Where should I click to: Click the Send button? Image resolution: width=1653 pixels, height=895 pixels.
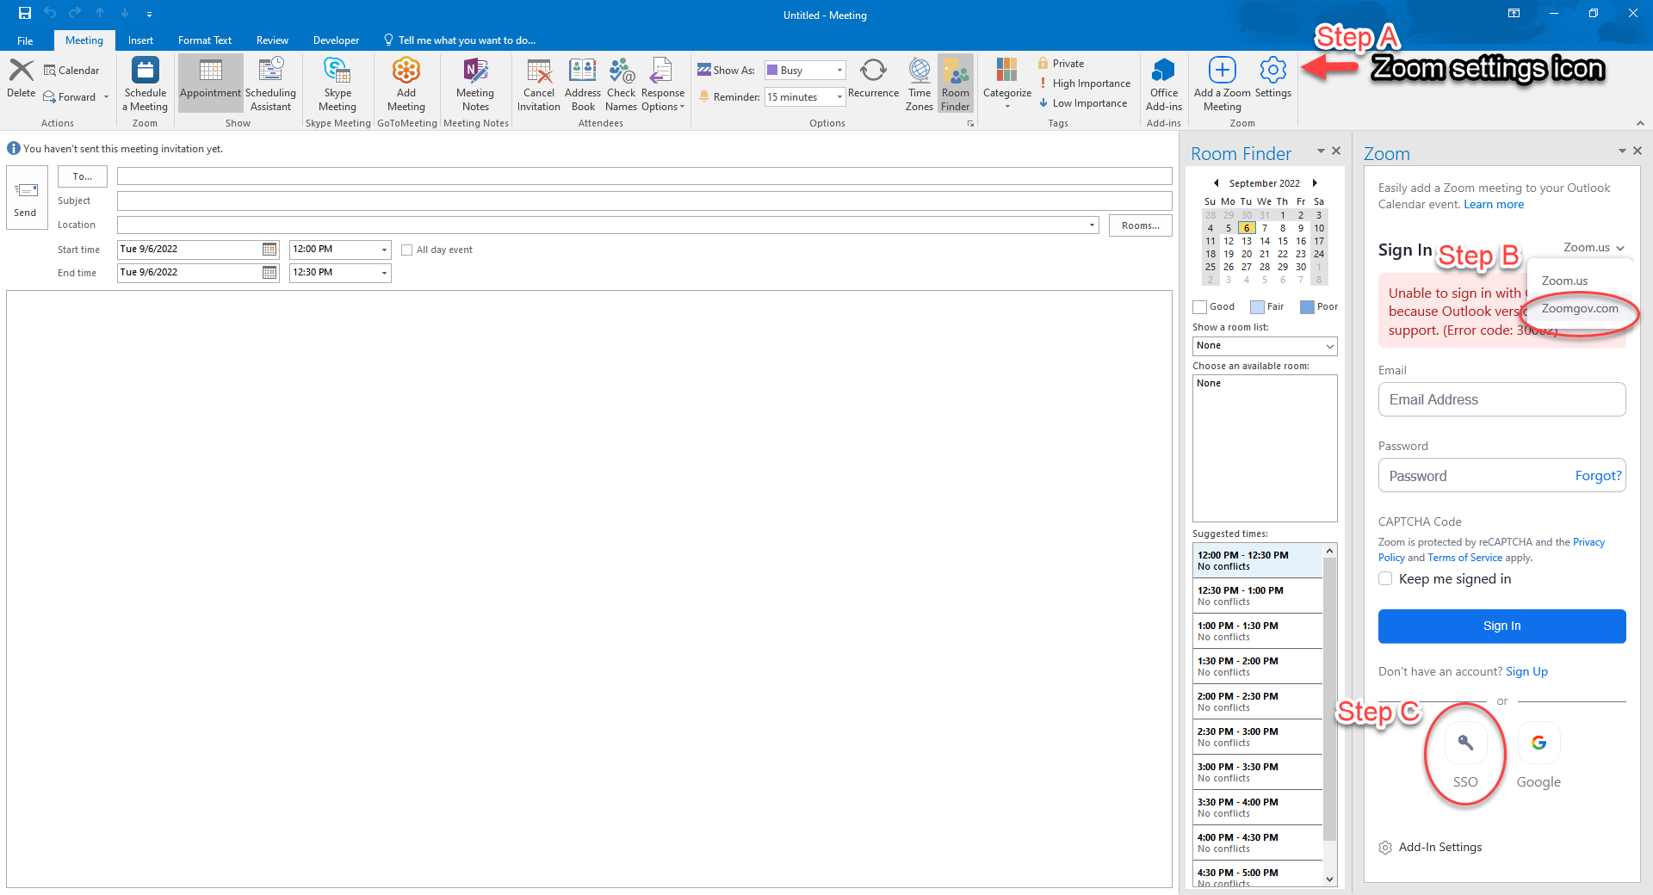click(27, 198)
